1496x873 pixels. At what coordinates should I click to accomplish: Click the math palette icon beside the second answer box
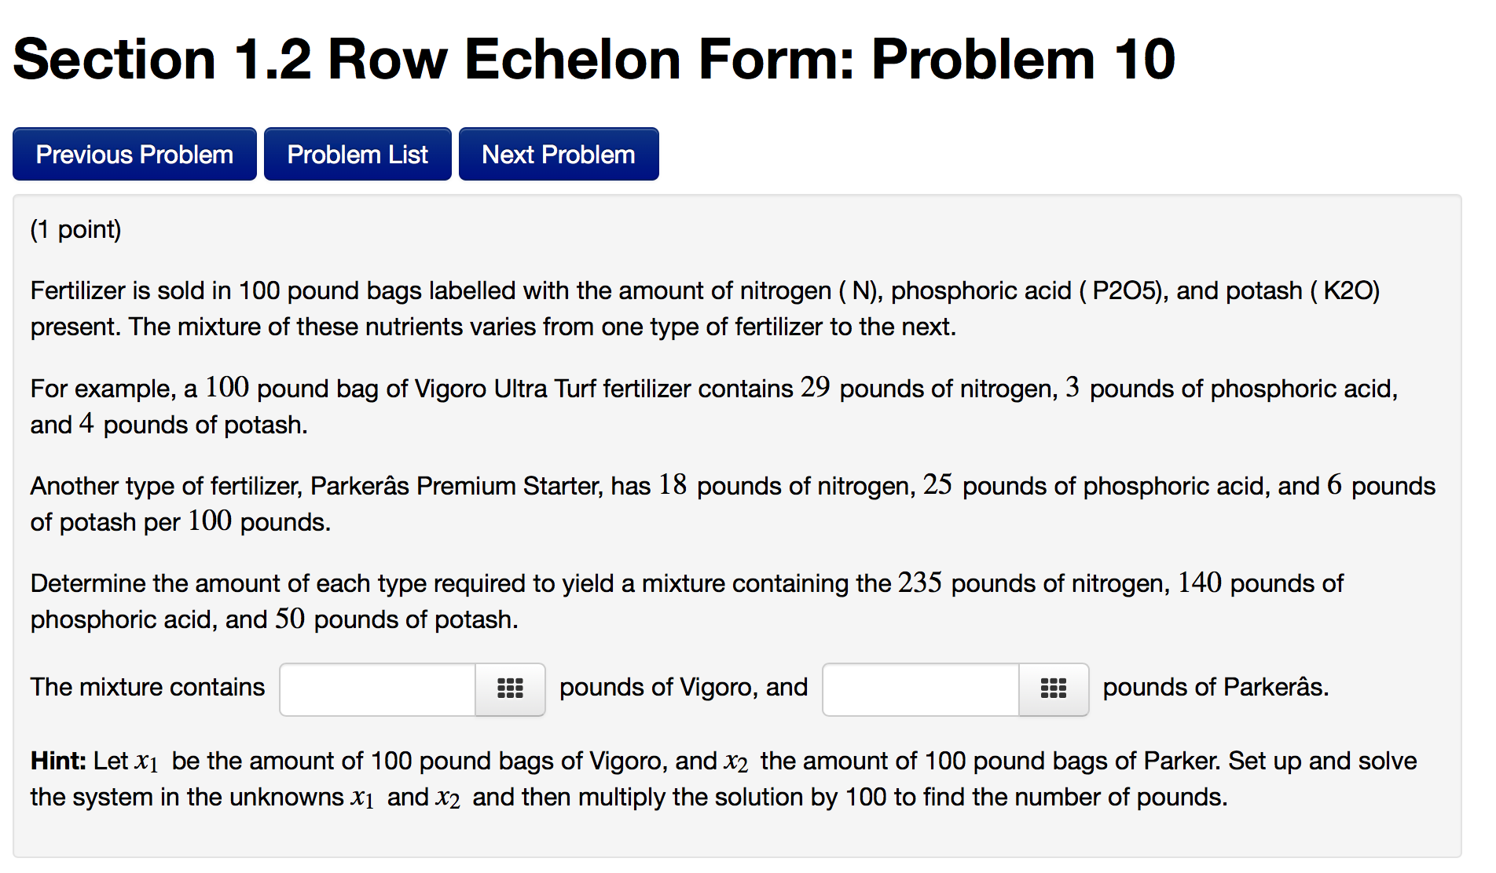(x=1053, y=689)
